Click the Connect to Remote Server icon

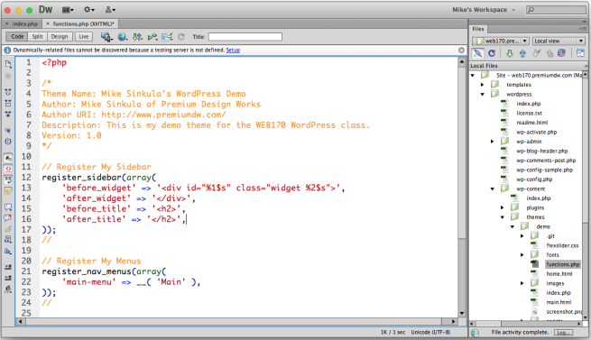click(477, 53)
